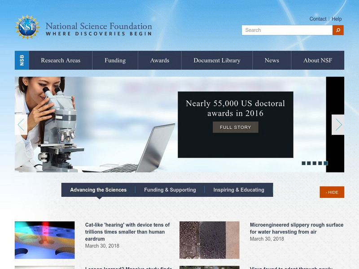Open the cat-like hearing article thumbnail
This screenshot has height=269, width=359.
coord(45,240)
